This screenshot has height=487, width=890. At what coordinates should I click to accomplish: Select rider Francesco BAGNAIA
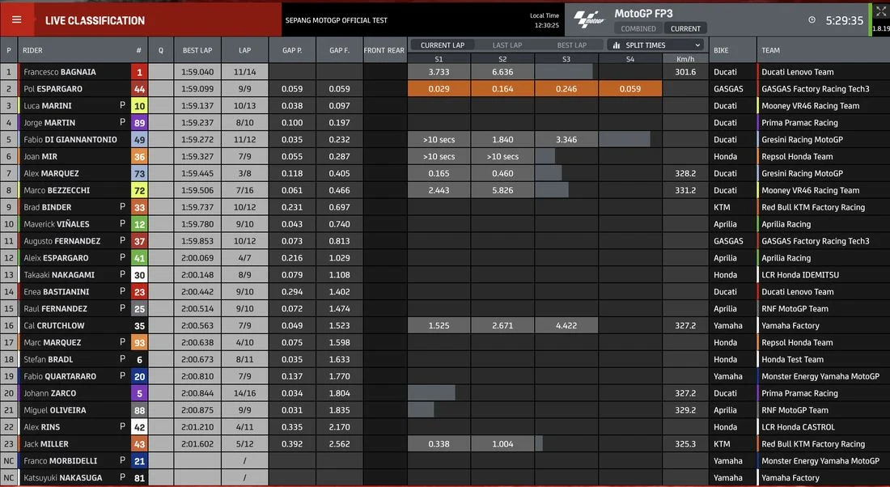click(x=60, y=72)
